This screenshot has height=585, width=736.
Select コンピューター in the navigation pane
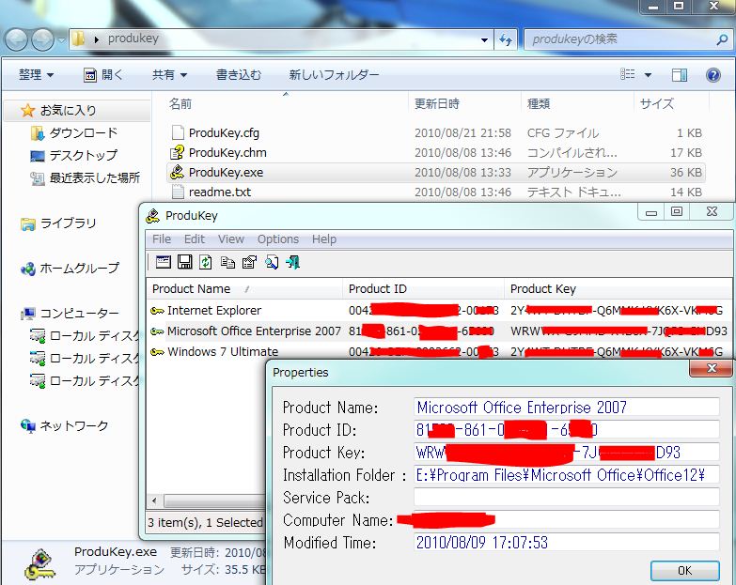point(70,313)
